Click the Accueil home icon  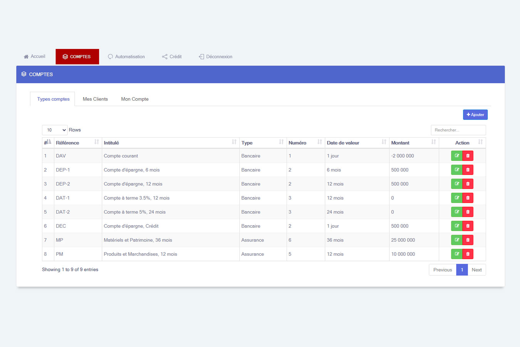point(26,57)
